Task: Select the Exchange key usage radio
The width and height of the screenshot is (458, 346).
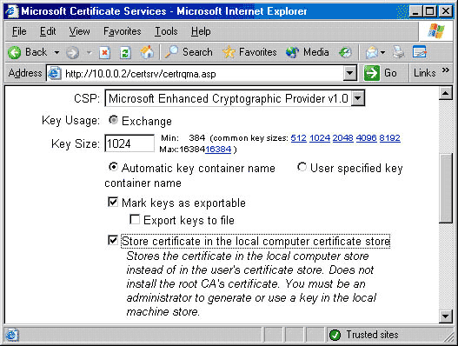Action: pyautogui.click(x=113, y=120)
